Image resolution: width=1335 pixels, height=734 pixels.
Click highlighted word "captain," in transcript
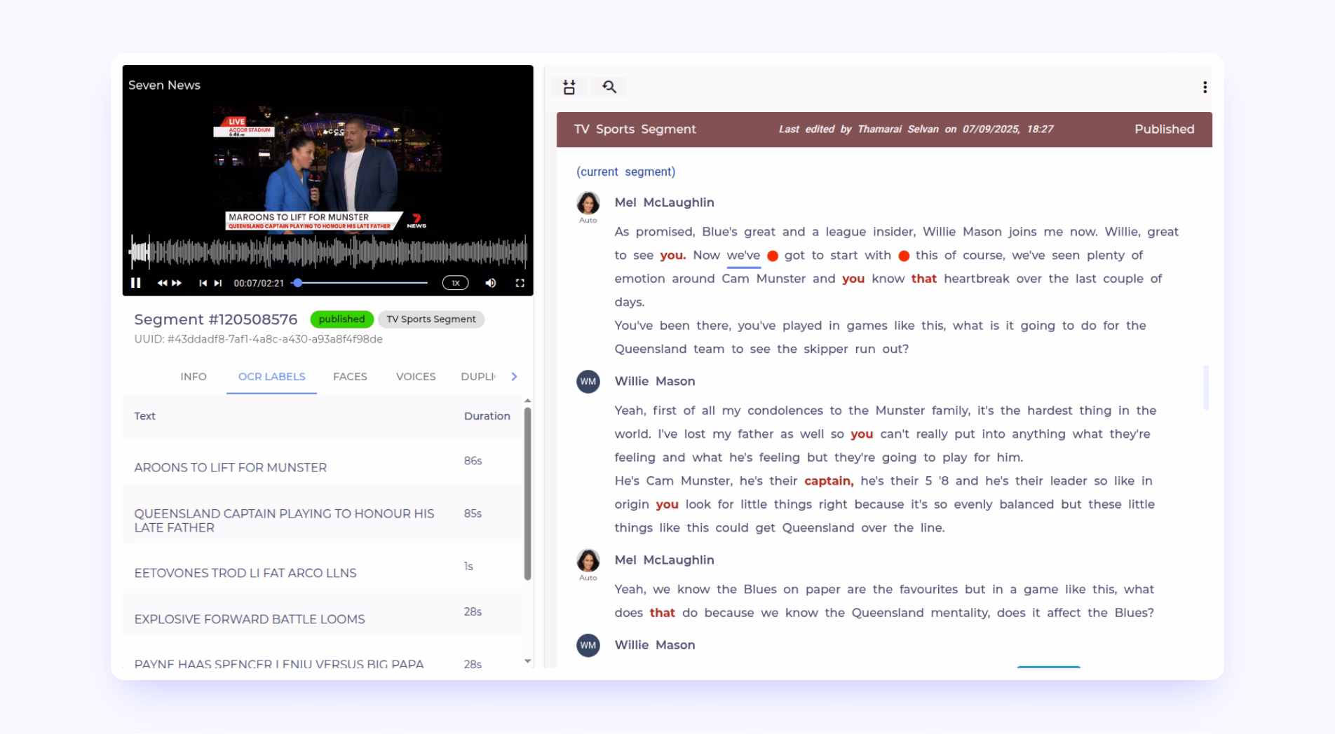point(829,481)
